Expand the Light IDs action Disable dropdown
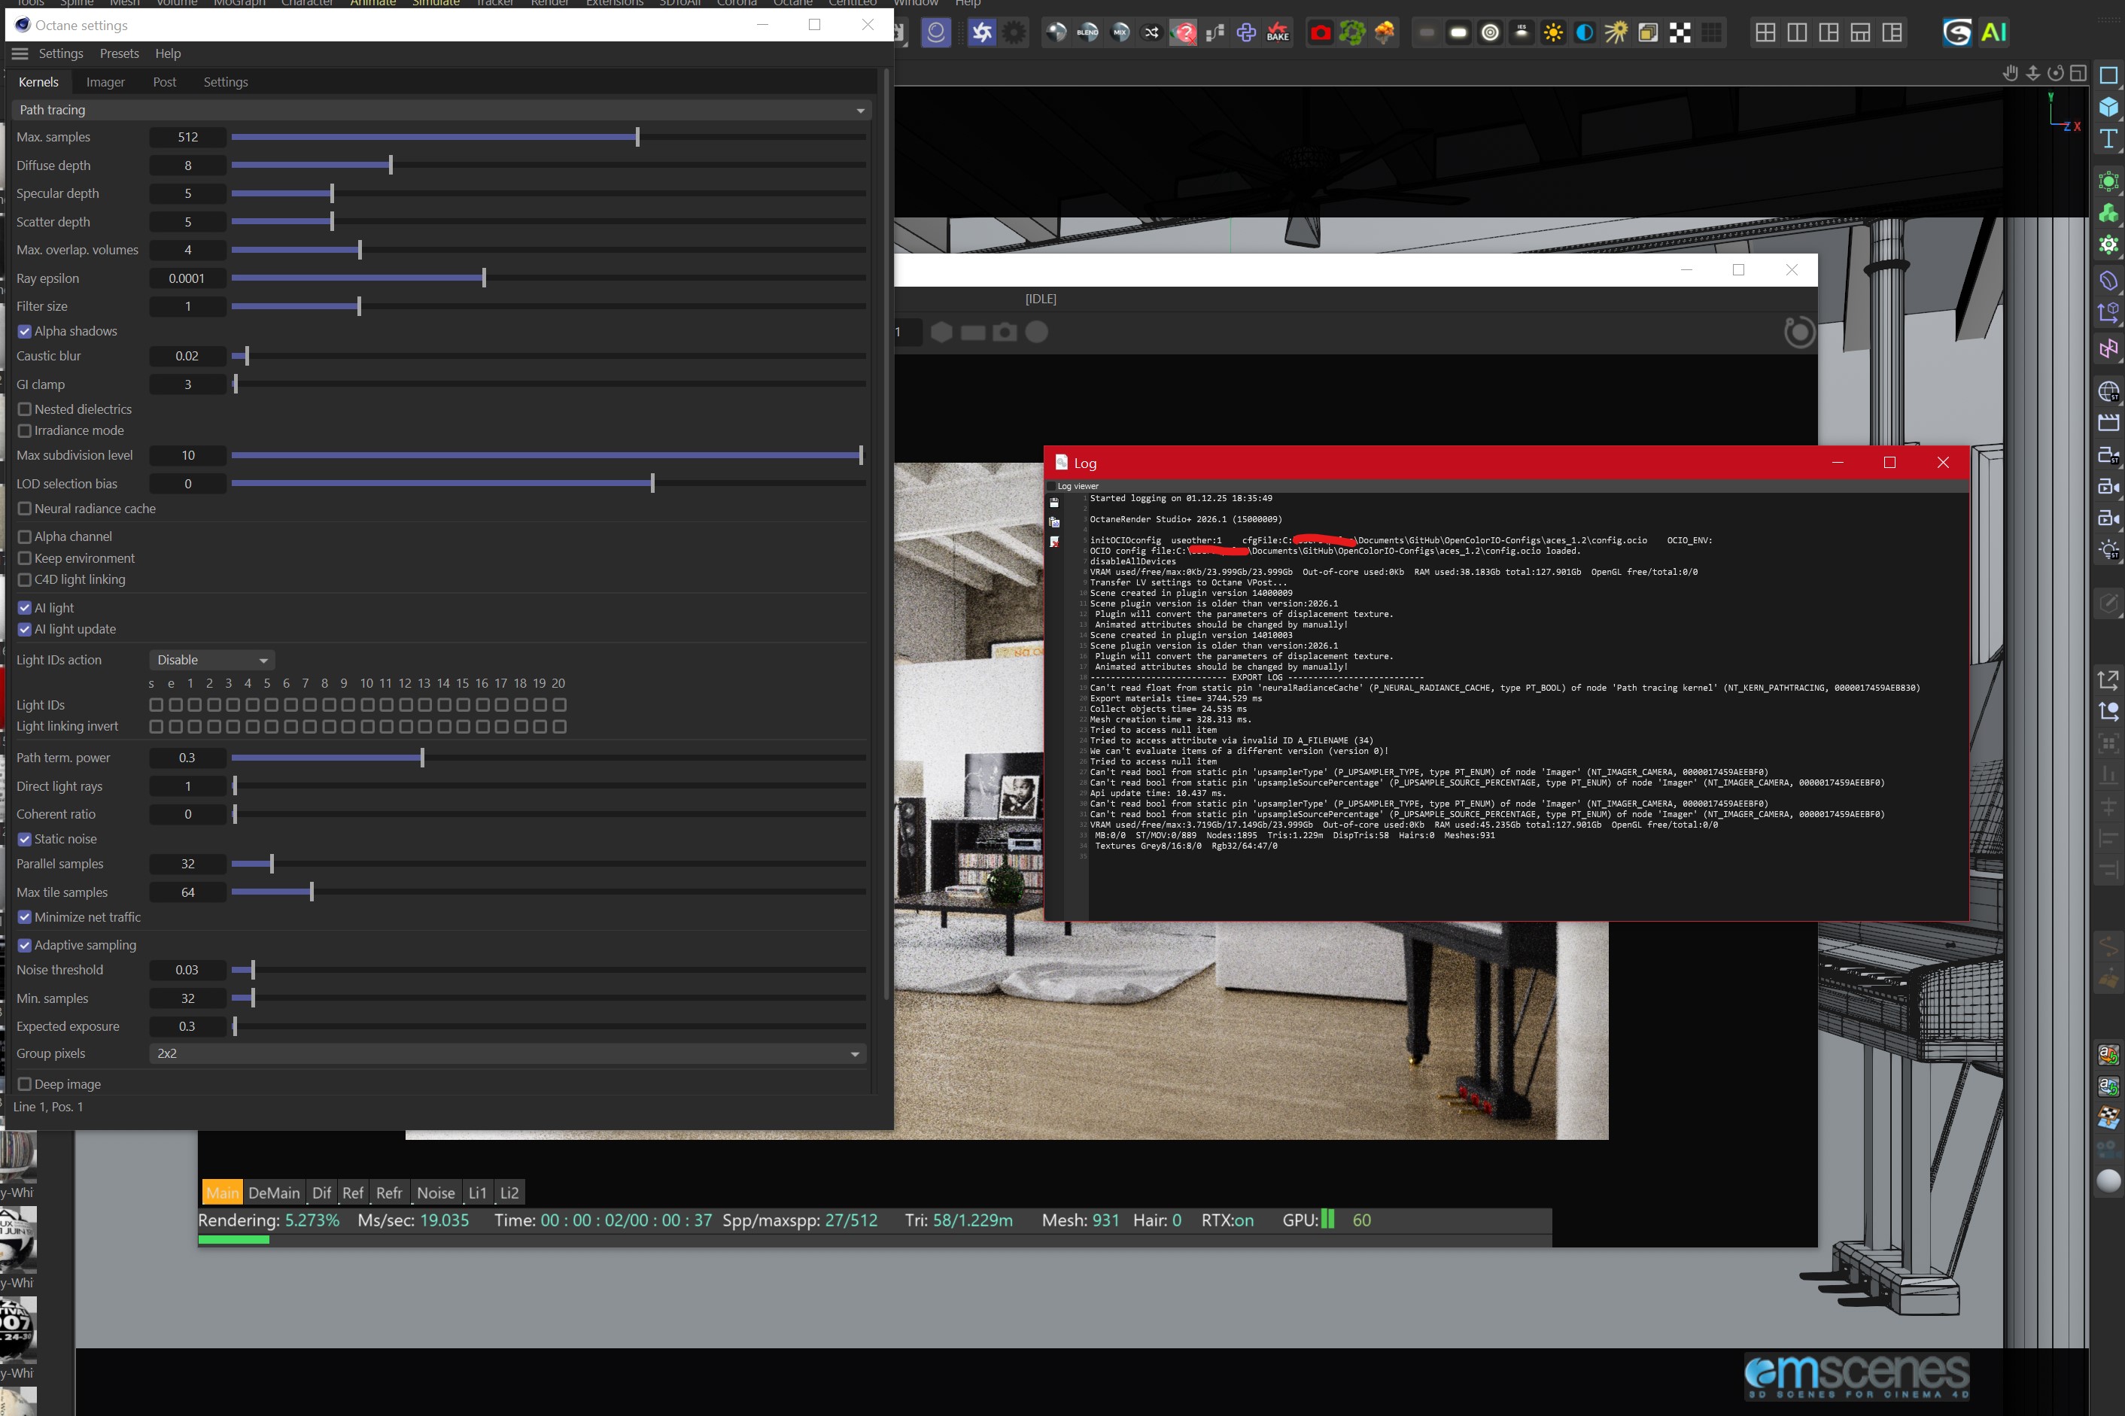Screen dimensions: 2125x1416 pyautogui.click(x=211, y=660)
